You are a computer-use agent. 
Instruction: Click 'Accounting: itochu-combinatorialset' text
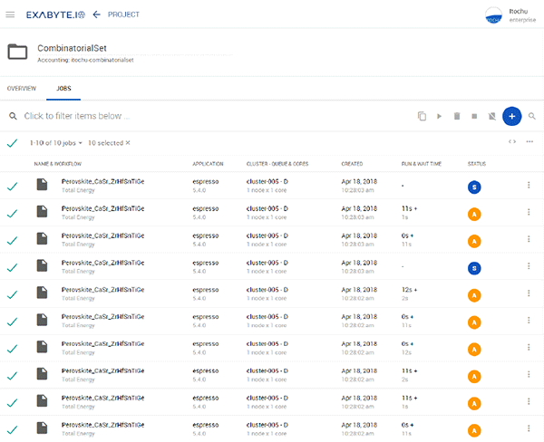point(85,60)
